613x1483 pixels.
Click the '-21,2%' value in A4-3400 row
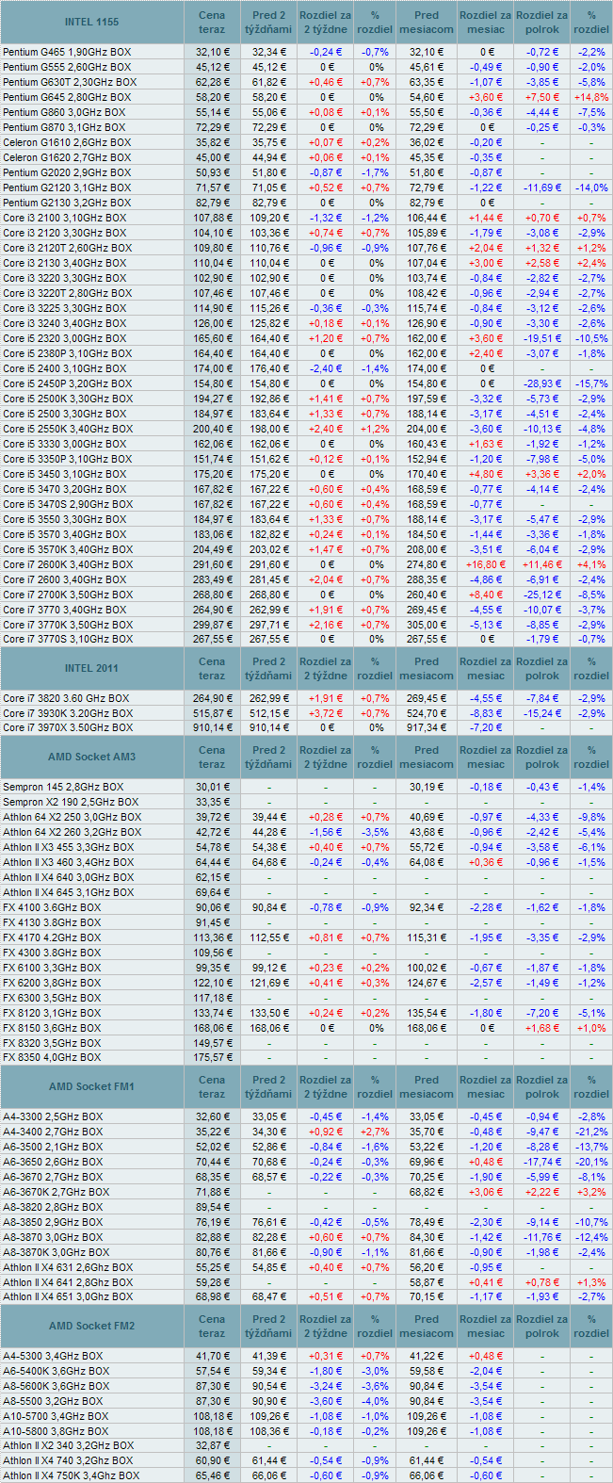click(x=591, y=1132)
